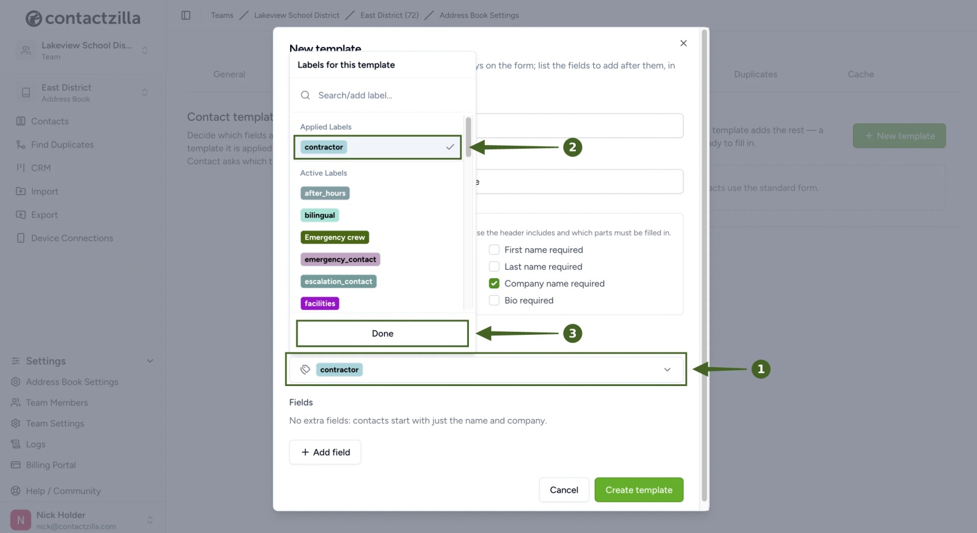Cancel the new template dialog
The width and height of the screenshot is (977, 533).
564,490
